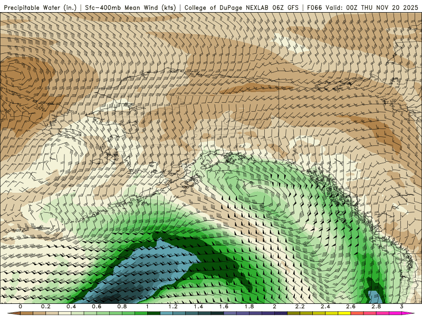Click the '3' color bar label
This screenshot has height=316, width=422.
pos(402,307)
